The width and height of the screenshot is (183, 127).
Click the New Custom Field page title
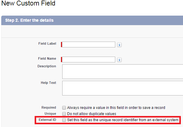[x=28, y=3]
